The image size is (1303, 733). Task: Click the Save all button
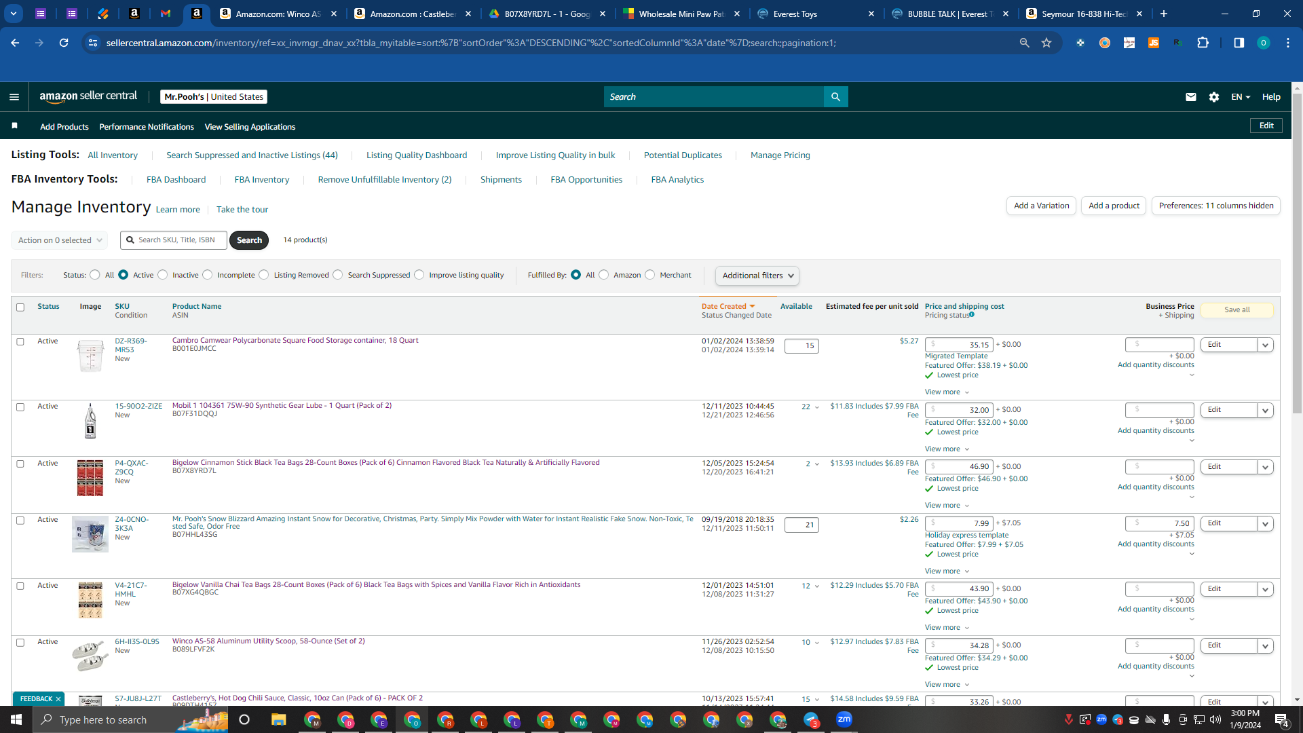(1236, 309)
